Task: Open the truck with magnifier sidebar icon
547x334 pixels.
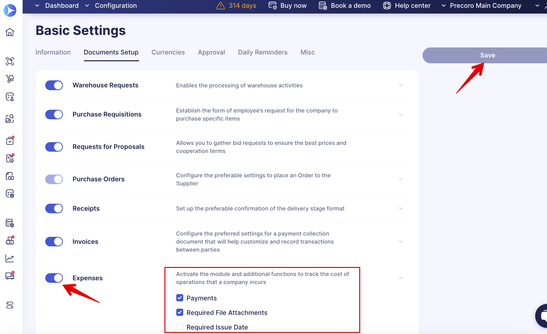Action: point(10,119)
